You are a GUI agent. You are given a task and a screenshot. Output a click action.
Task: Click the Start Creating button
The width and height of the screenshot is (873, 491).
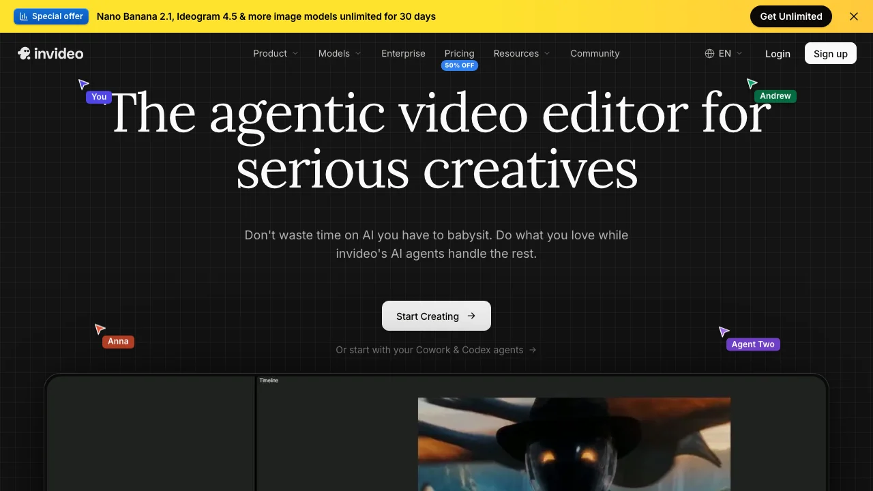click(x=436, y=316)
